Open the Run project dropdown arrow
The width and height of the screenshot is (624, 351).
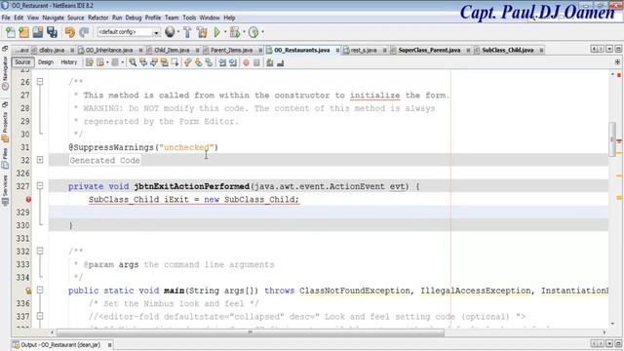225,32
